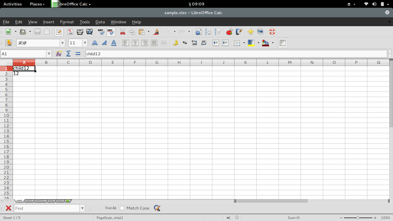Sort data in ascending order
Screen dimensions: 393x221
click(208, 32)
